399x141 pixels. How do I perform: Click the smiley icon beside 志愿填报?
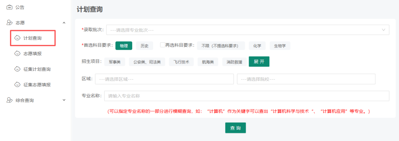click(17, 53)
